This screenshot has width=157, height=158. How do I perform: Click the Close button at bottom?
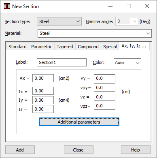(x=78, y=150)
